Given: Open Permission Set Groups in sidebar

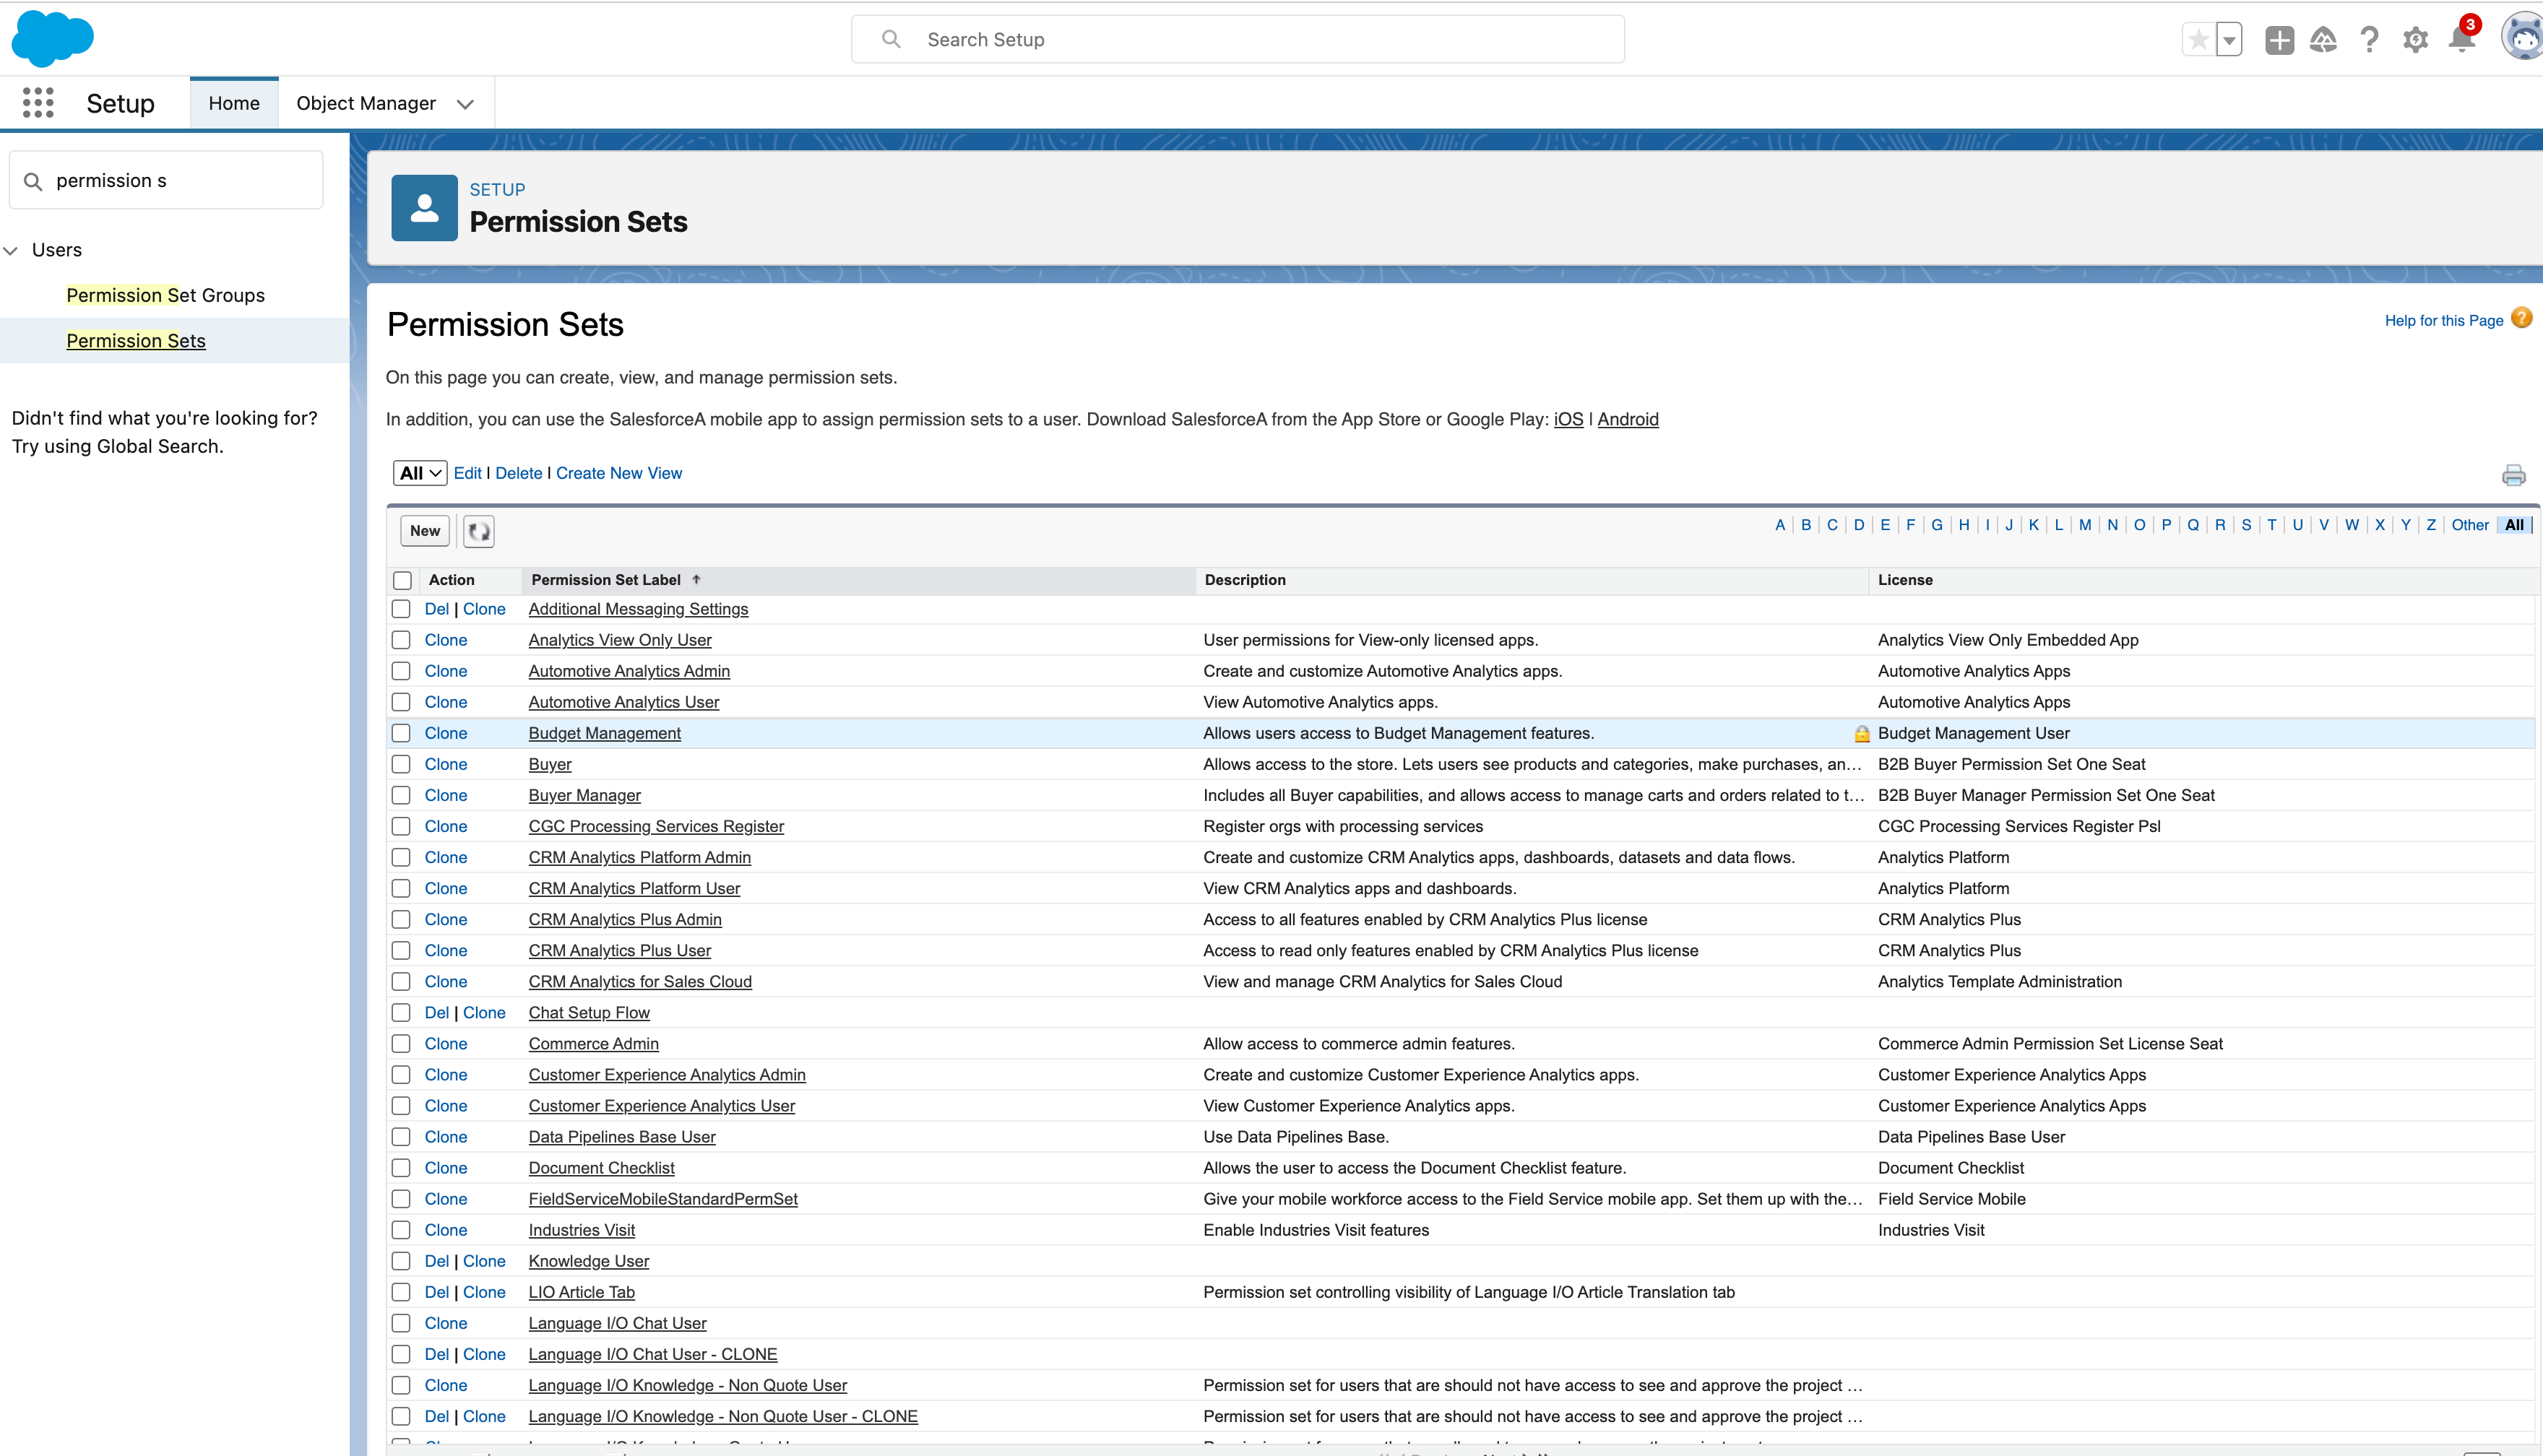Looking at the screenshot, I should (166, 295).
